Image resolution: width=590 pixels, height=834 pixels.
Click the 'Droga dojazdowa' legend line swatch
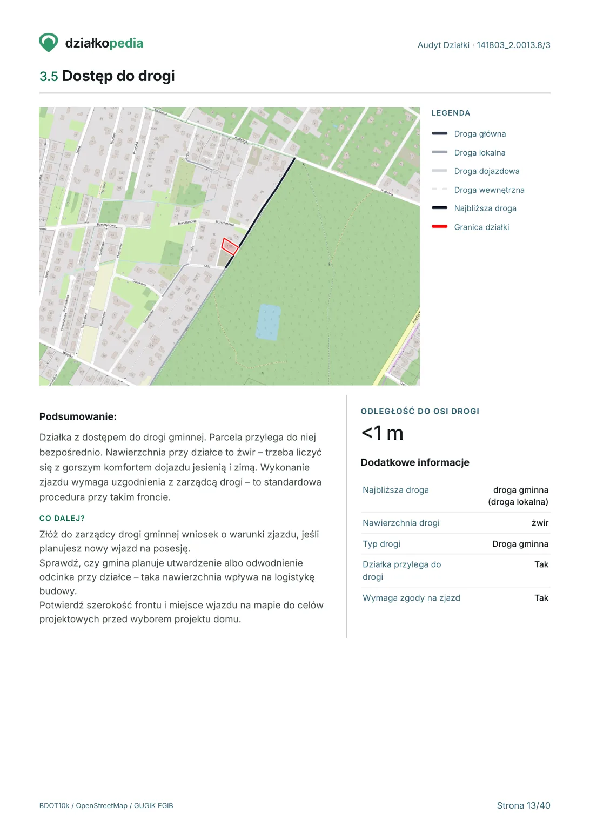click(439, 171)
